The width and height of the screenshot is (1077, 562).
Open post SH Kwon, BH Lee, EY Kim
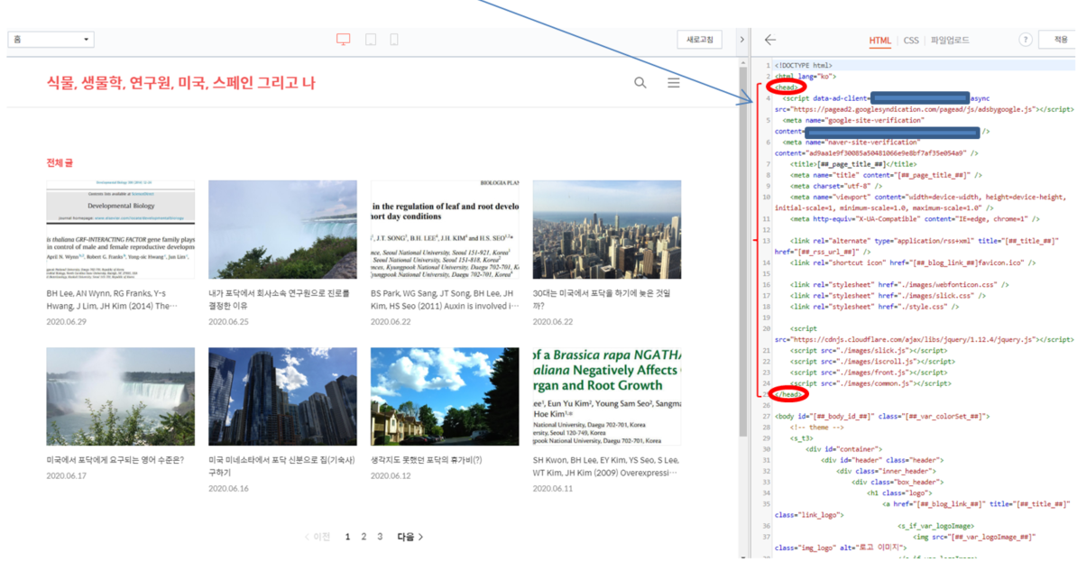pyautogui.click(x=606, y=466)
